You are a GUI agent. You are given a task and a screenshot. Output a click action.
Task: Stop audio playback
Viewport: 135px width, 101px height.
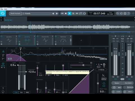(66, 13)
